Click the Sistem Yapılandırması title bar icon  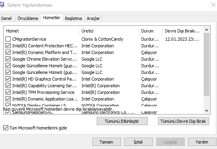2,5
